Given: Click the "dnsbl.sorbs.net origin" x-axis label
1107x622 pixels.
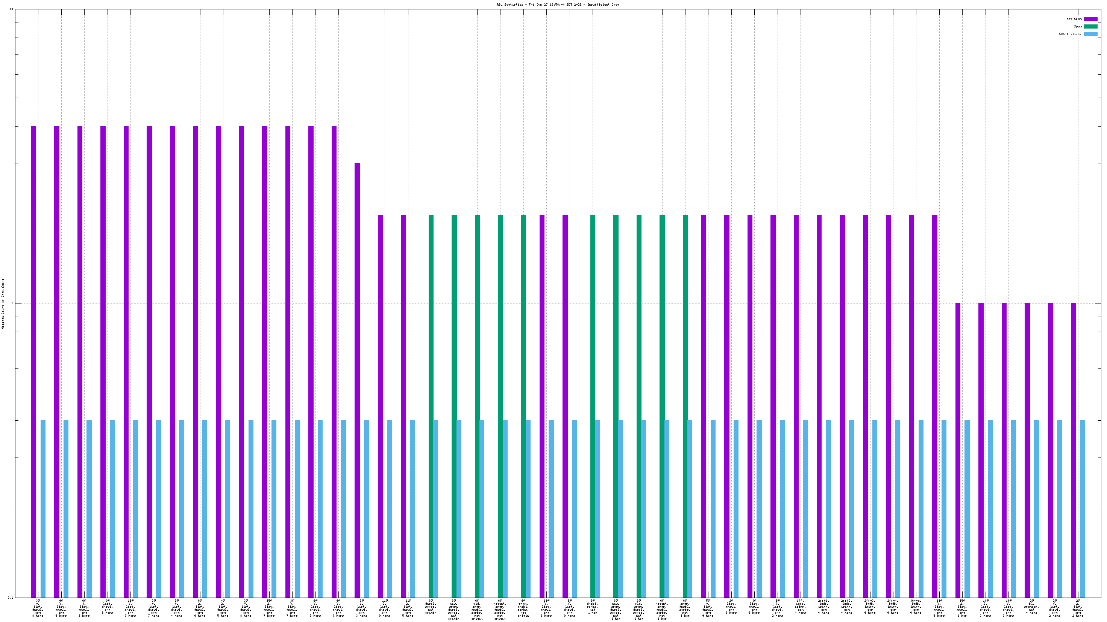Looking at the screenshot, I should click(431, 607).
